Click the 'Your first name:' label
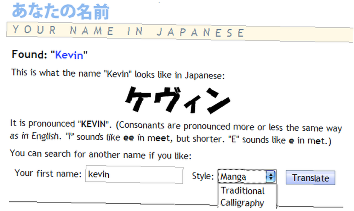Image resolution: width=354 pixels, height=211 pixels. (x=48, y=173)
